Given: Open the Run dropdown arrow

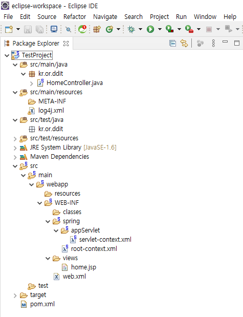Looking at the screenshot, I should coord(160,29).
